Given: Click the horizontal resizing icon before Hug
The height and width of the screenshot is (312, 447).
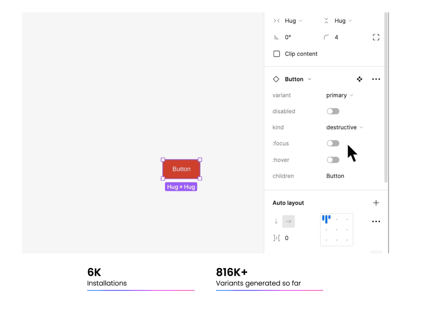Looking at the screenshot, I should tap(276, 20).
